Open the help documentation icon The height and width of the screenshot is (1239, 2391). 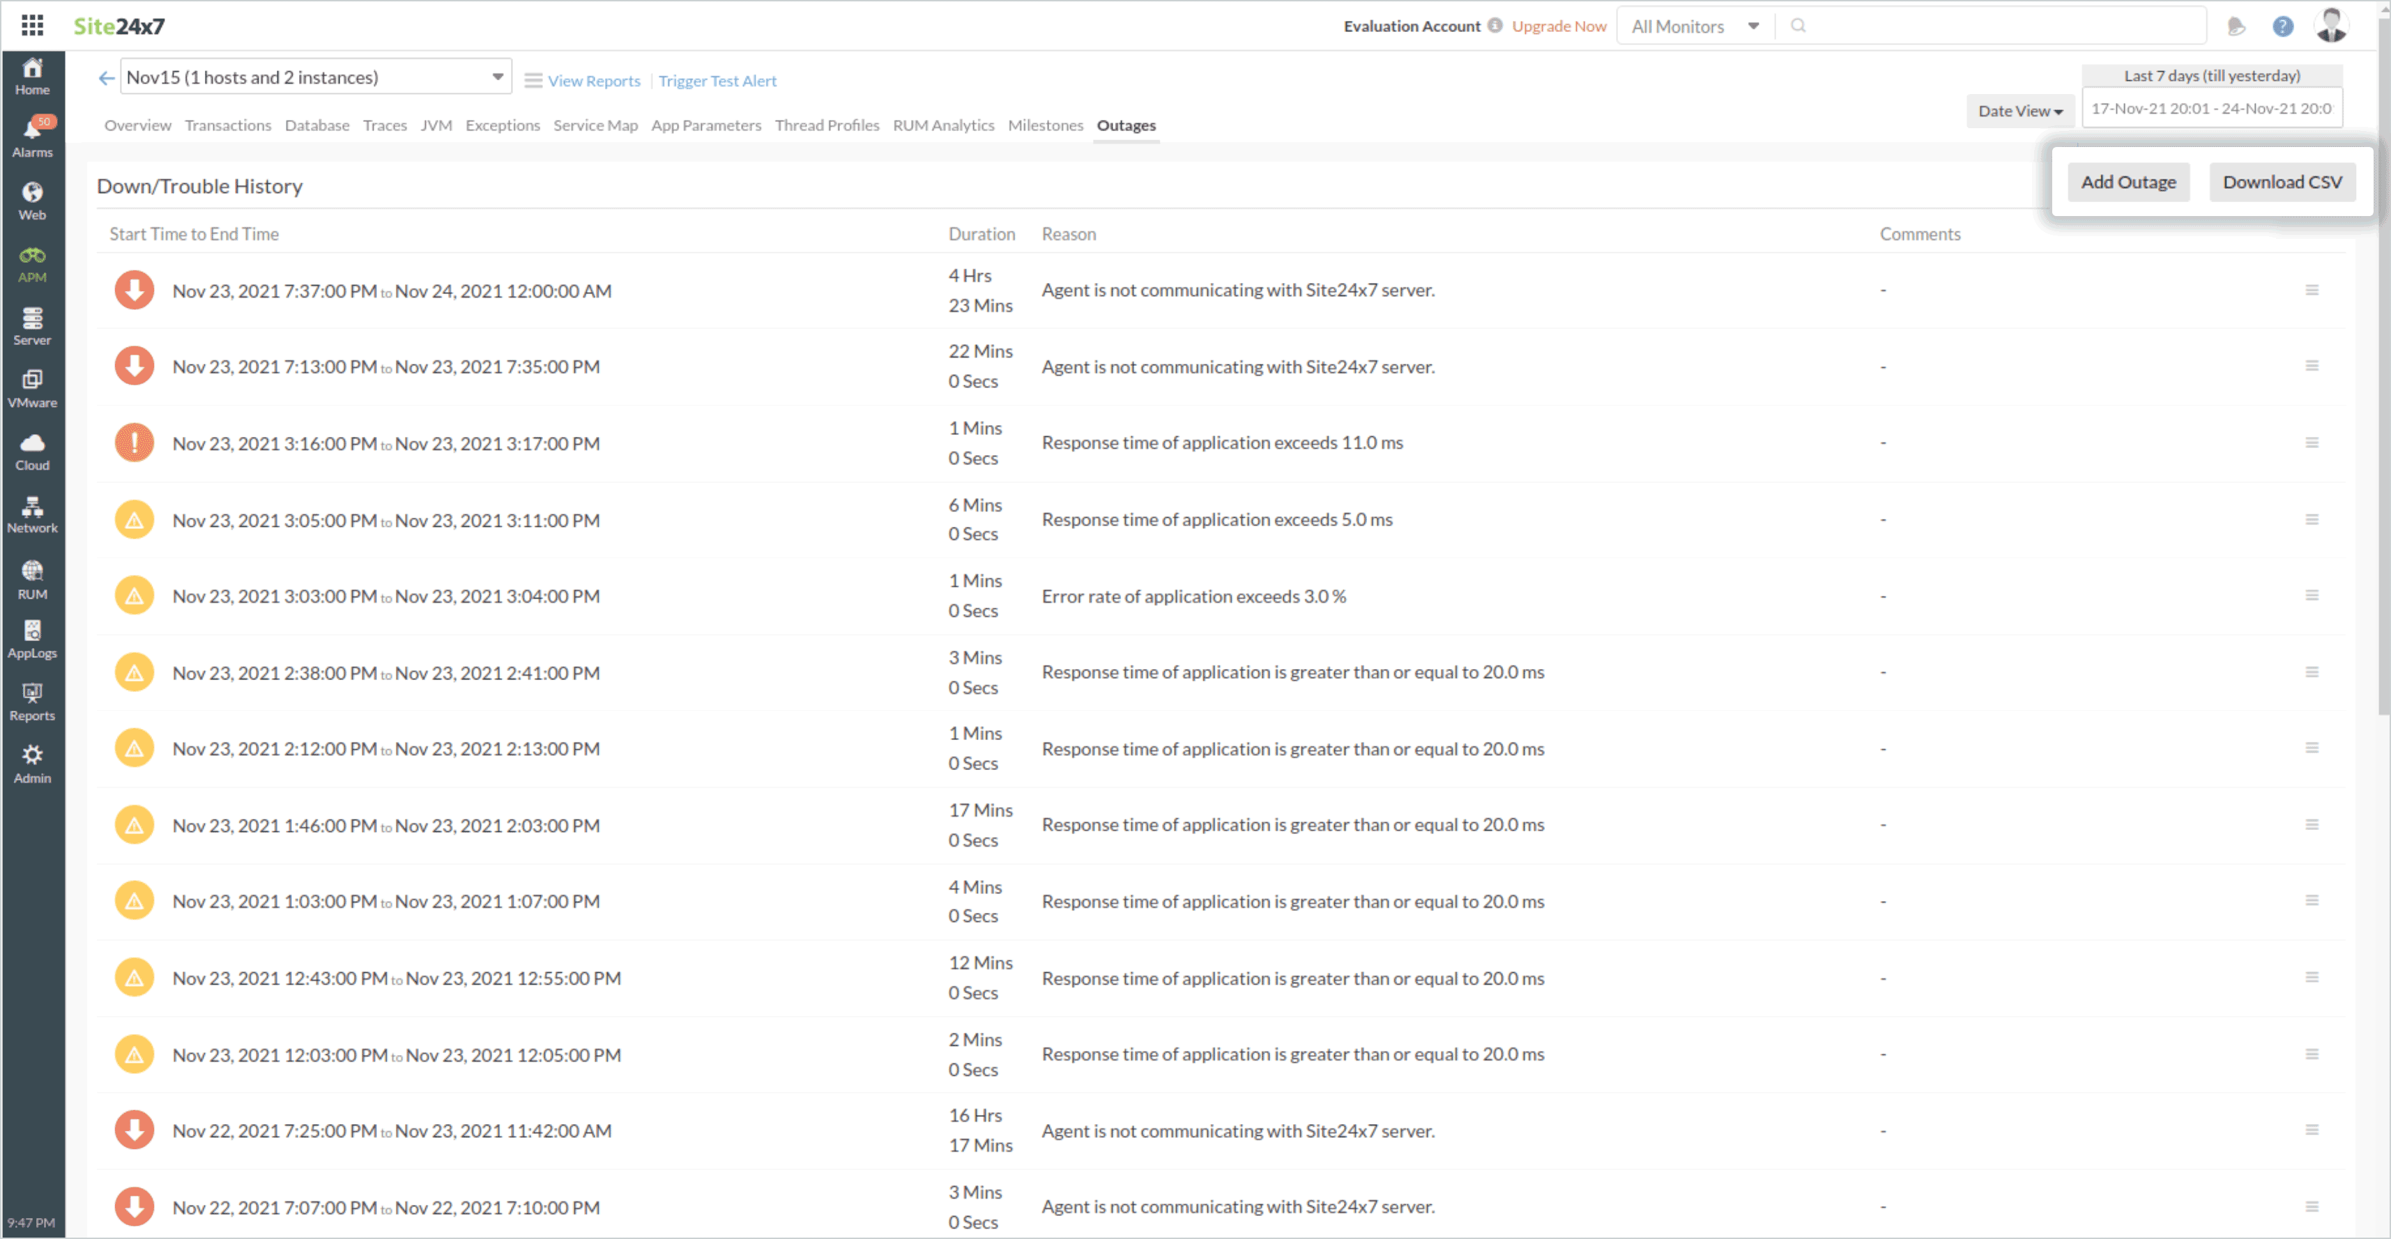coord(2282,25)
